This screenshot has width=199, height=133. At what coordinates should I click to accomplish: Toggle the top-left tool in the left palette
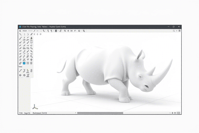point(20,34)
